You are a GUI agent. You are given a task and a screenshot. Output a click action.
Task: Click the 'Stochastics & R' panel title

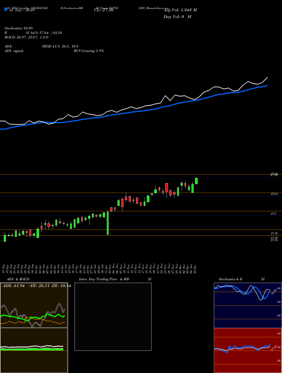(231, 279)
